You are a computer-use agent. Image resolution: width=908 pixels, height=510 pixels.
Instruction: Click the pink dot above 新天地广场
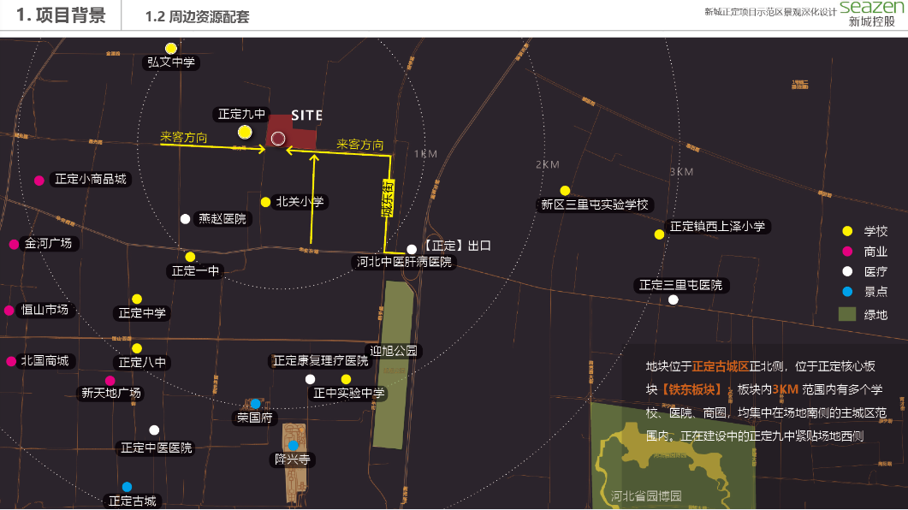tap(110, 381)
